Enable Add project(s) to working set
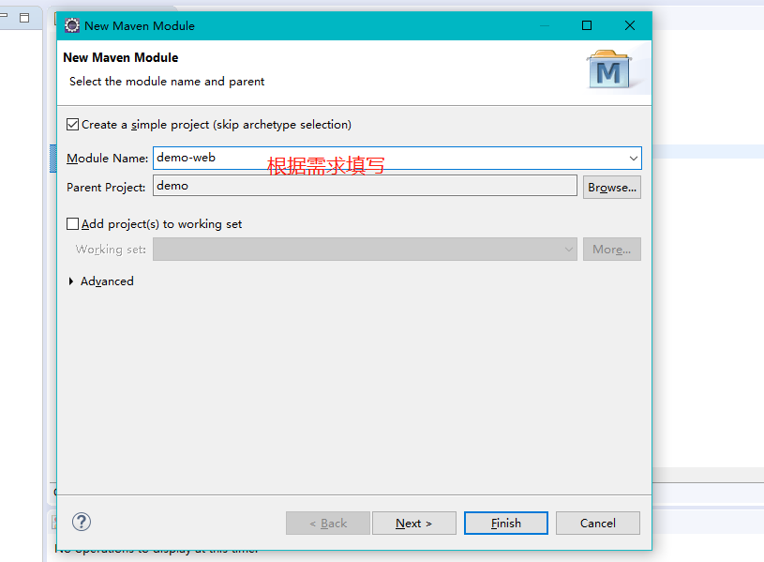764x562 pixels. tap(72, 224)
